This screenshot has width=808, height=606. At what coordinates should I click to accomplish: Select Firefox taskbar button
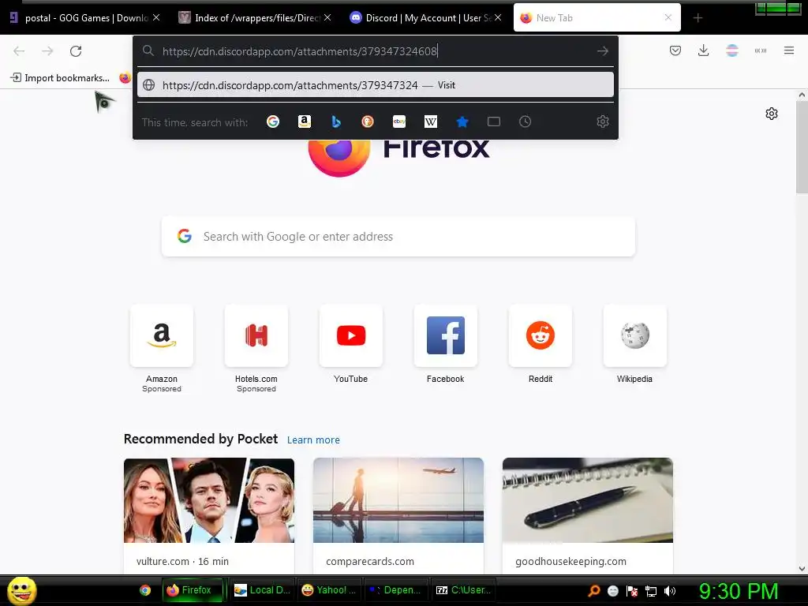point(194,590)
